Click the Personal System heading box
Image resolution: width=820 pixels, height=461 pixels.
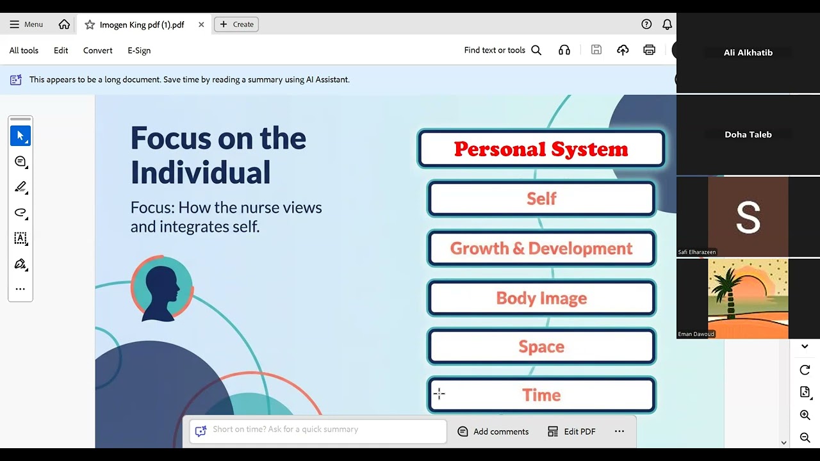tap(541, 149)
